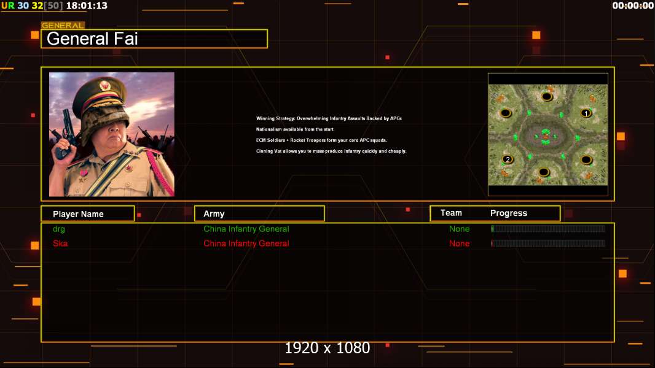This screenshot has height=368, width=655.
Task: Click the ECM Soldiers + Rocket Troopers line
Action: [x=321, y=140]
